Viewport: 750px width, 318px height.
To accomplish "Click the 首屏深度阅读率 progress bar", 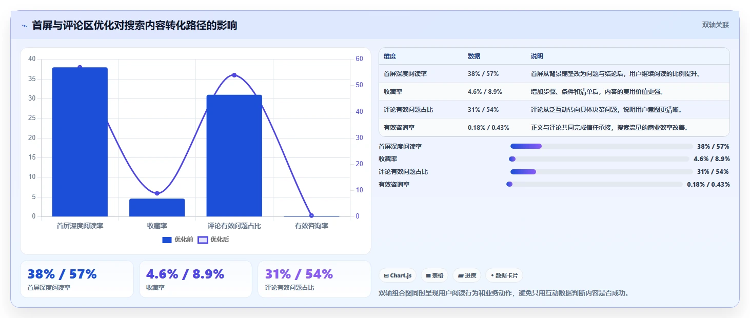I will pos(602,147).
